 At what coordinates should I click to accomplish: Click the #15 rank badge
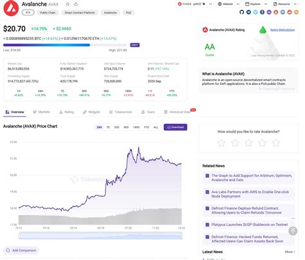point(28,13)
